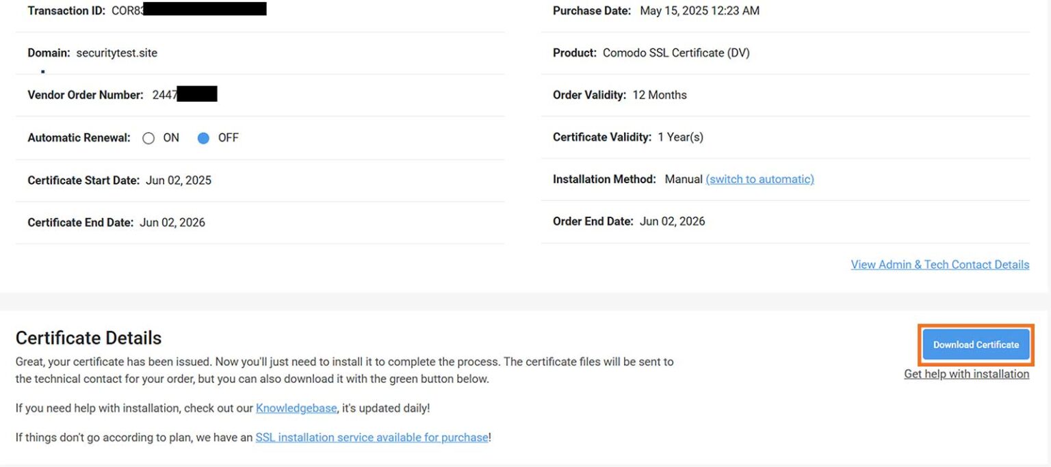
Task: Open SSL installation service available for purchase
Action: (x=372, y=438)
